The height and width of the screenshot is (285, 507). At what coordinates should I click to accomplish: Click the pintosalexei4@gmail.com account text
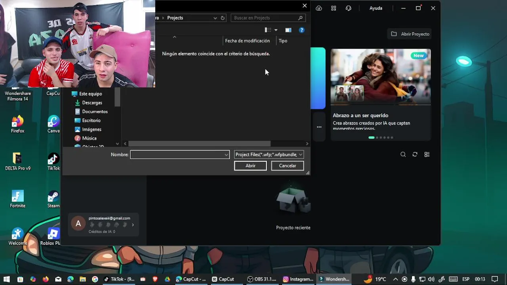click(x=109, y=218)
